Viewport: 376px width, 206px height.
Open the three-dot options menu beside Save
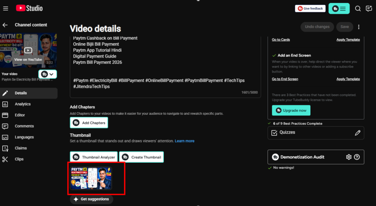359,27
